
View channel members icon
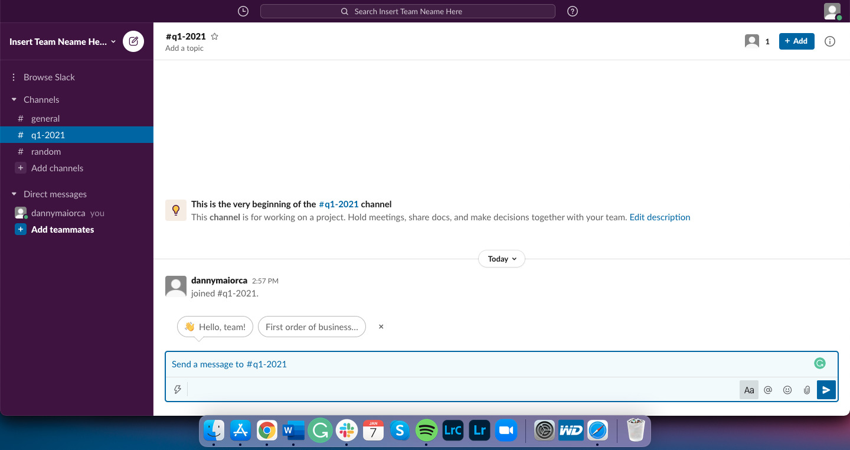(751, 41)
